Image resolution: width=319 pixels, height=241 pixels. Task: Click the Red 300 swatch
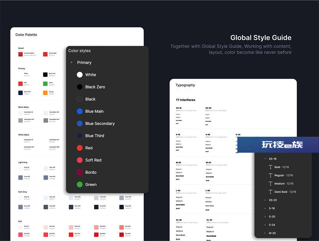96,227
